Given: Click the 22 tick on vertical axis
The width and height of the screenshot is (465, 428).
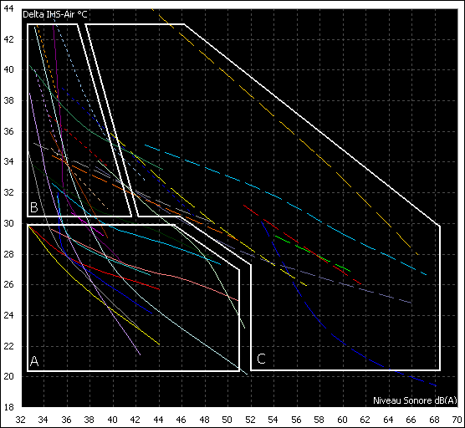Looking at the screenshot, I should [8, 346].
